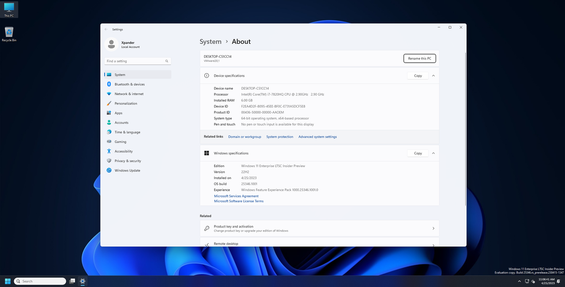Open Advanced system settings link
The height and width of the screenshot is (287, 565).
pos(317,137)
